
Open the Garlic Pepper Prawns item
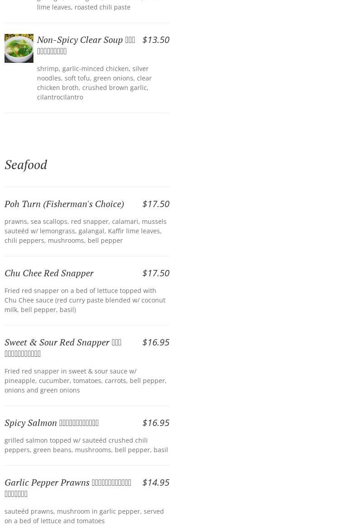tap(68, 488)
